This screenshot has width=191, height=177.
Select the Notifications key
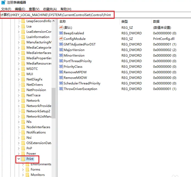36,132
